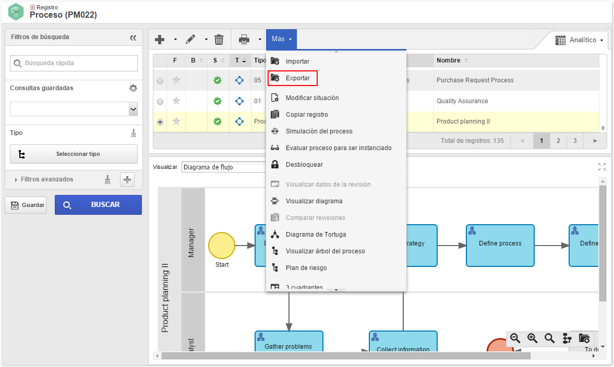Export the diagram via folder icon
This screenshot has width=614, height=367.
pos(584,338)
